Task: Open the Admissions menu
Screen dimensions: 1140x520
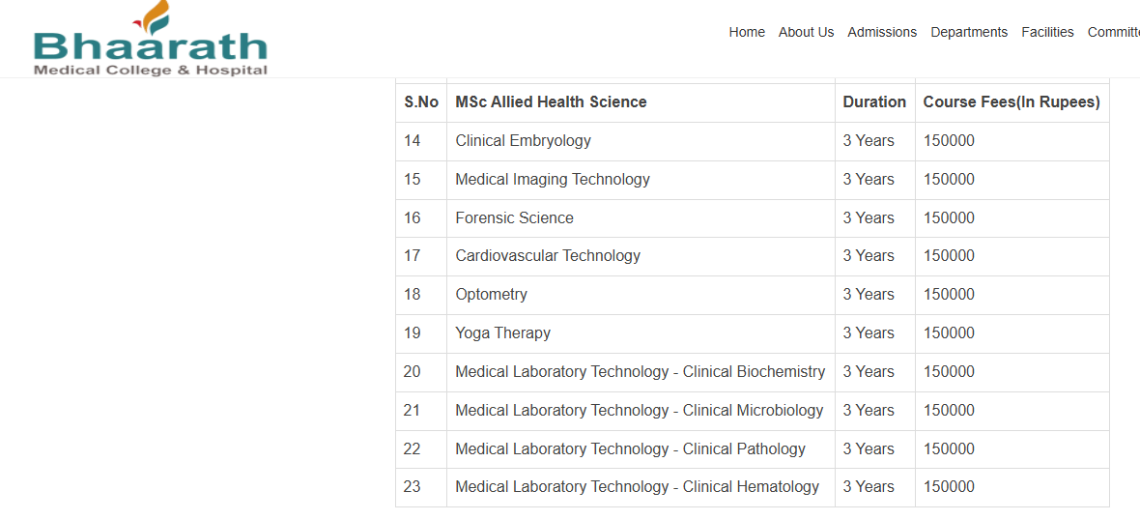Action: coord(882,32)
